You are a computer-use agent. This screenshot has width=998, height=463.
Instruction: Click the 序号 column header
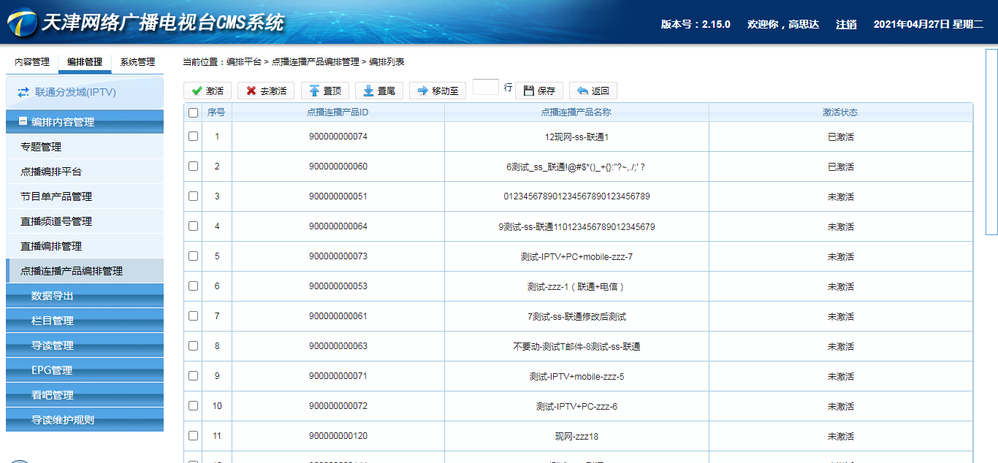click(x=216, y=112)
